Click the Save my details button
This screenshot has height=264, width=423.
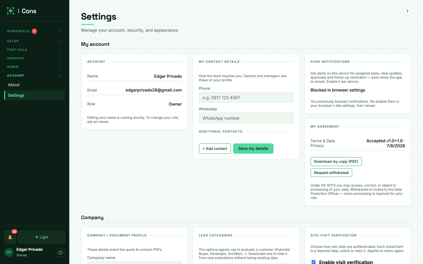coord(253,149)
